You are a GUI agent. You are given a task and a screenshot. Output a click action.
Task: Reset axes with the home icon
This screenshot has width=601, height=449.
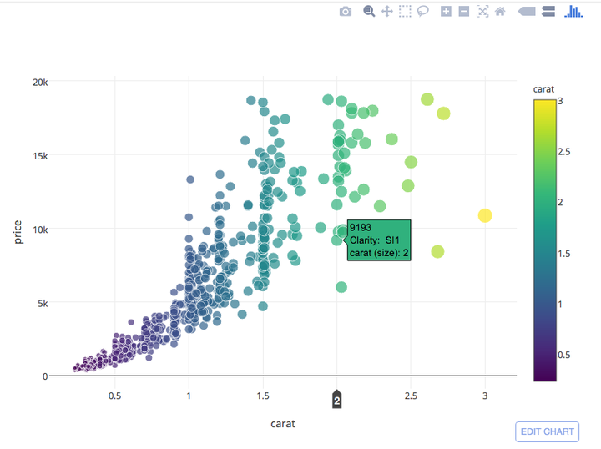(x=500, y=12)
